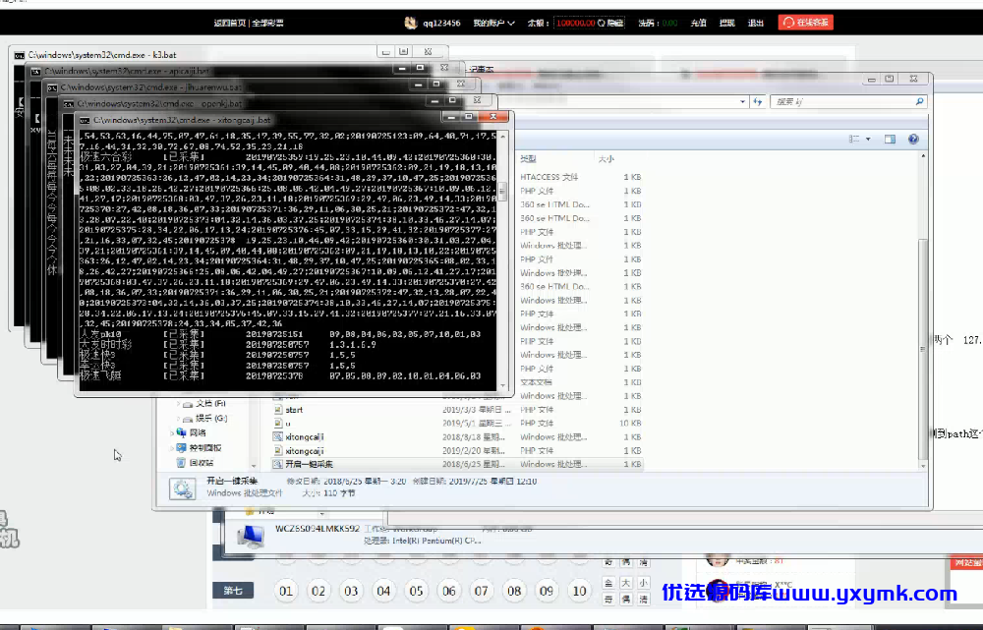Image resolution: width=983 pixels, height=630 pixels.
Task: Expand the 控制面板 tree node
Action: pos(172,447)
